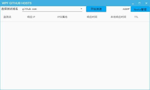Viewport: 150px width, 90px height.
Task: Click the 选择测试域名 label
Action: click(x=9, y=9)
